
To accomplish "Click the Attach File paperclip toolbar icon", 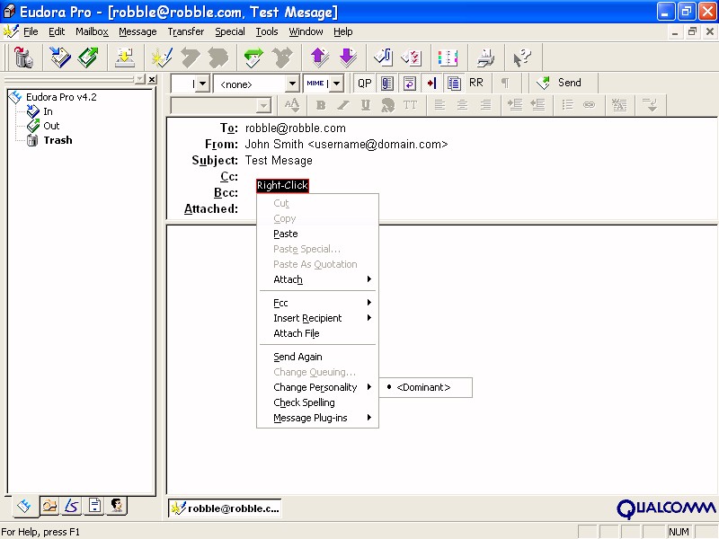I will 384,57.
